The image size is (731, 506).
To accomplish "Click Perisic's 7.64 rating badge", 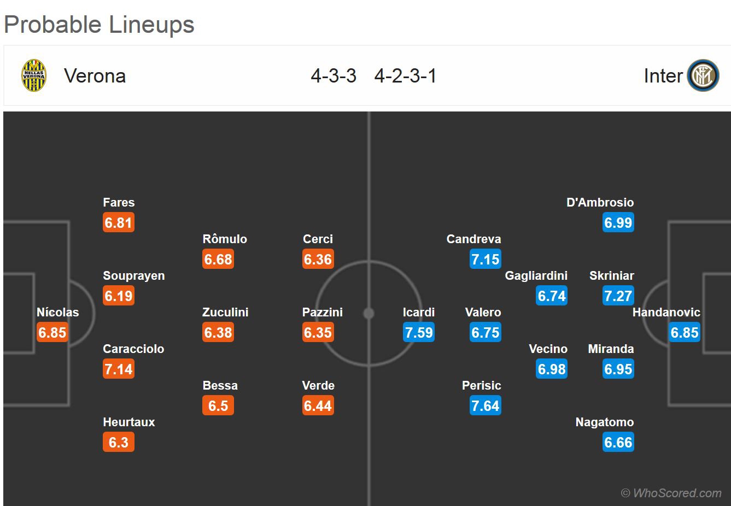I will (485, 405).
